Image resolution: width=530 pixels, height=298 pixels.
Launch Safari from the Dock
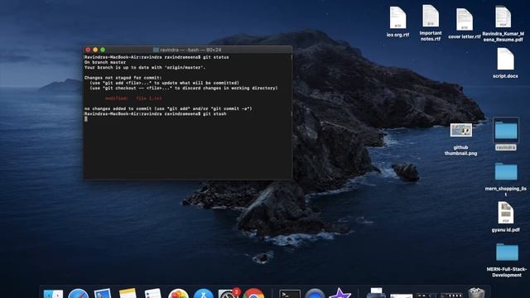click(x=78, y=293)
